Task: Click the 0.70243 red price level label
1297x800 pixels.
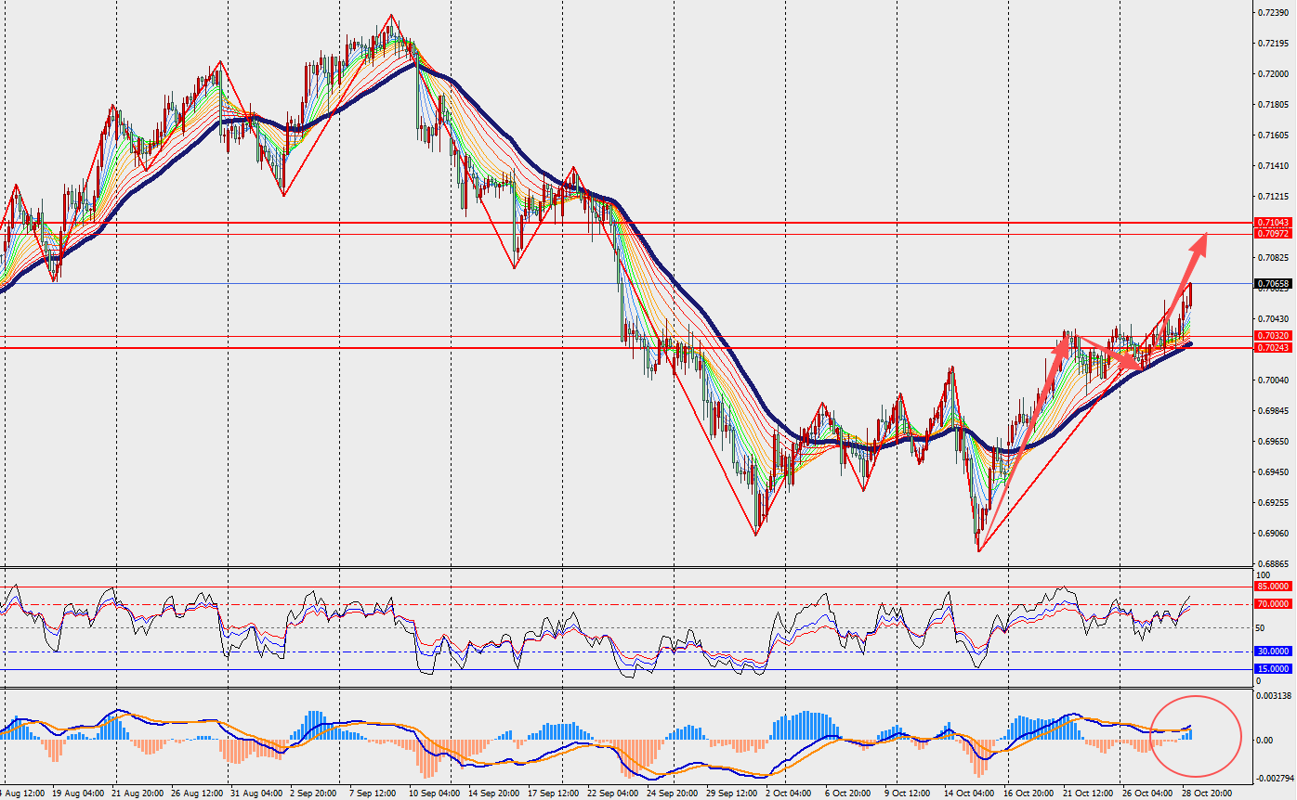Action: (1272, 348)
